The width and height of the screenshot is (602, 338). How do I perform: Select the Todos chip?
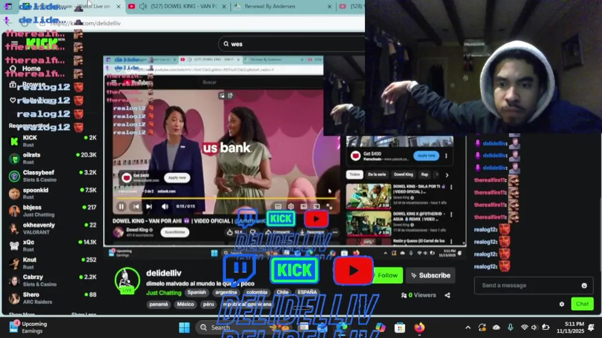[354, 175]
